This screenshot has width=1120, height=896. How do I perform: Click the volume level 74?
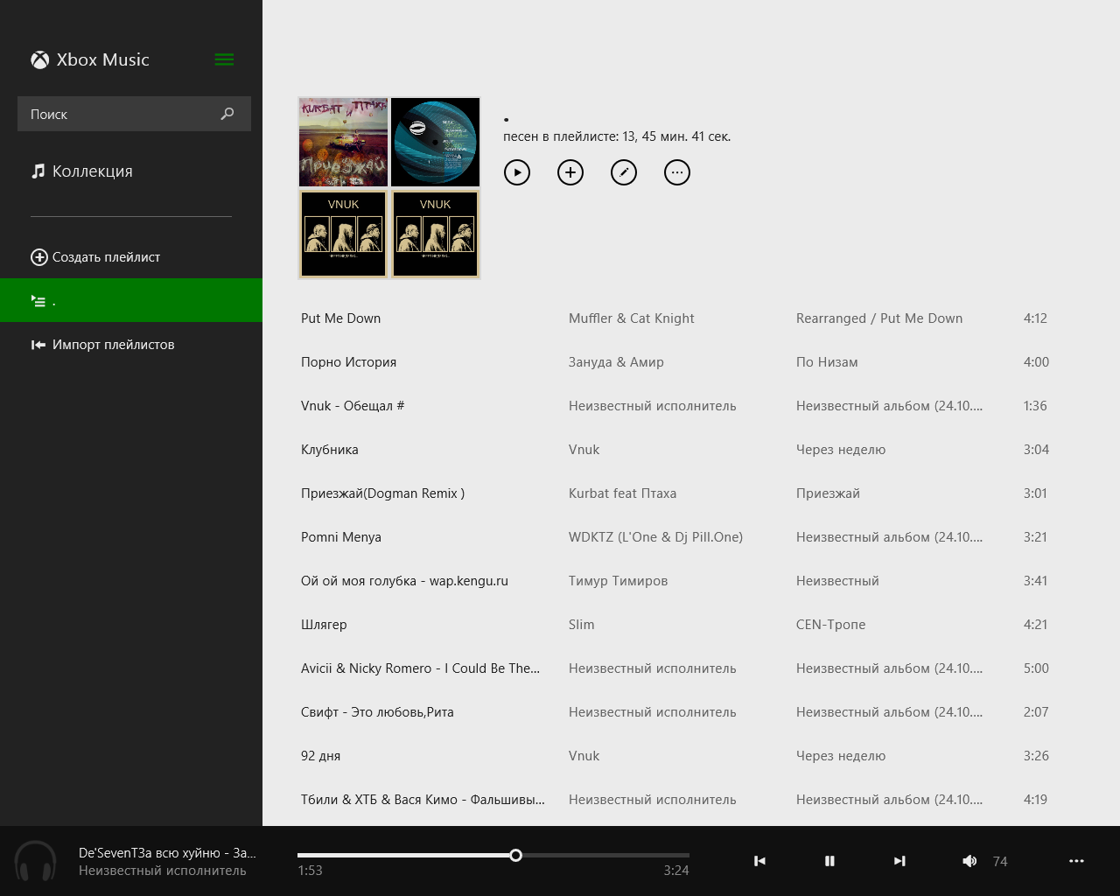tap(1000, 862)
